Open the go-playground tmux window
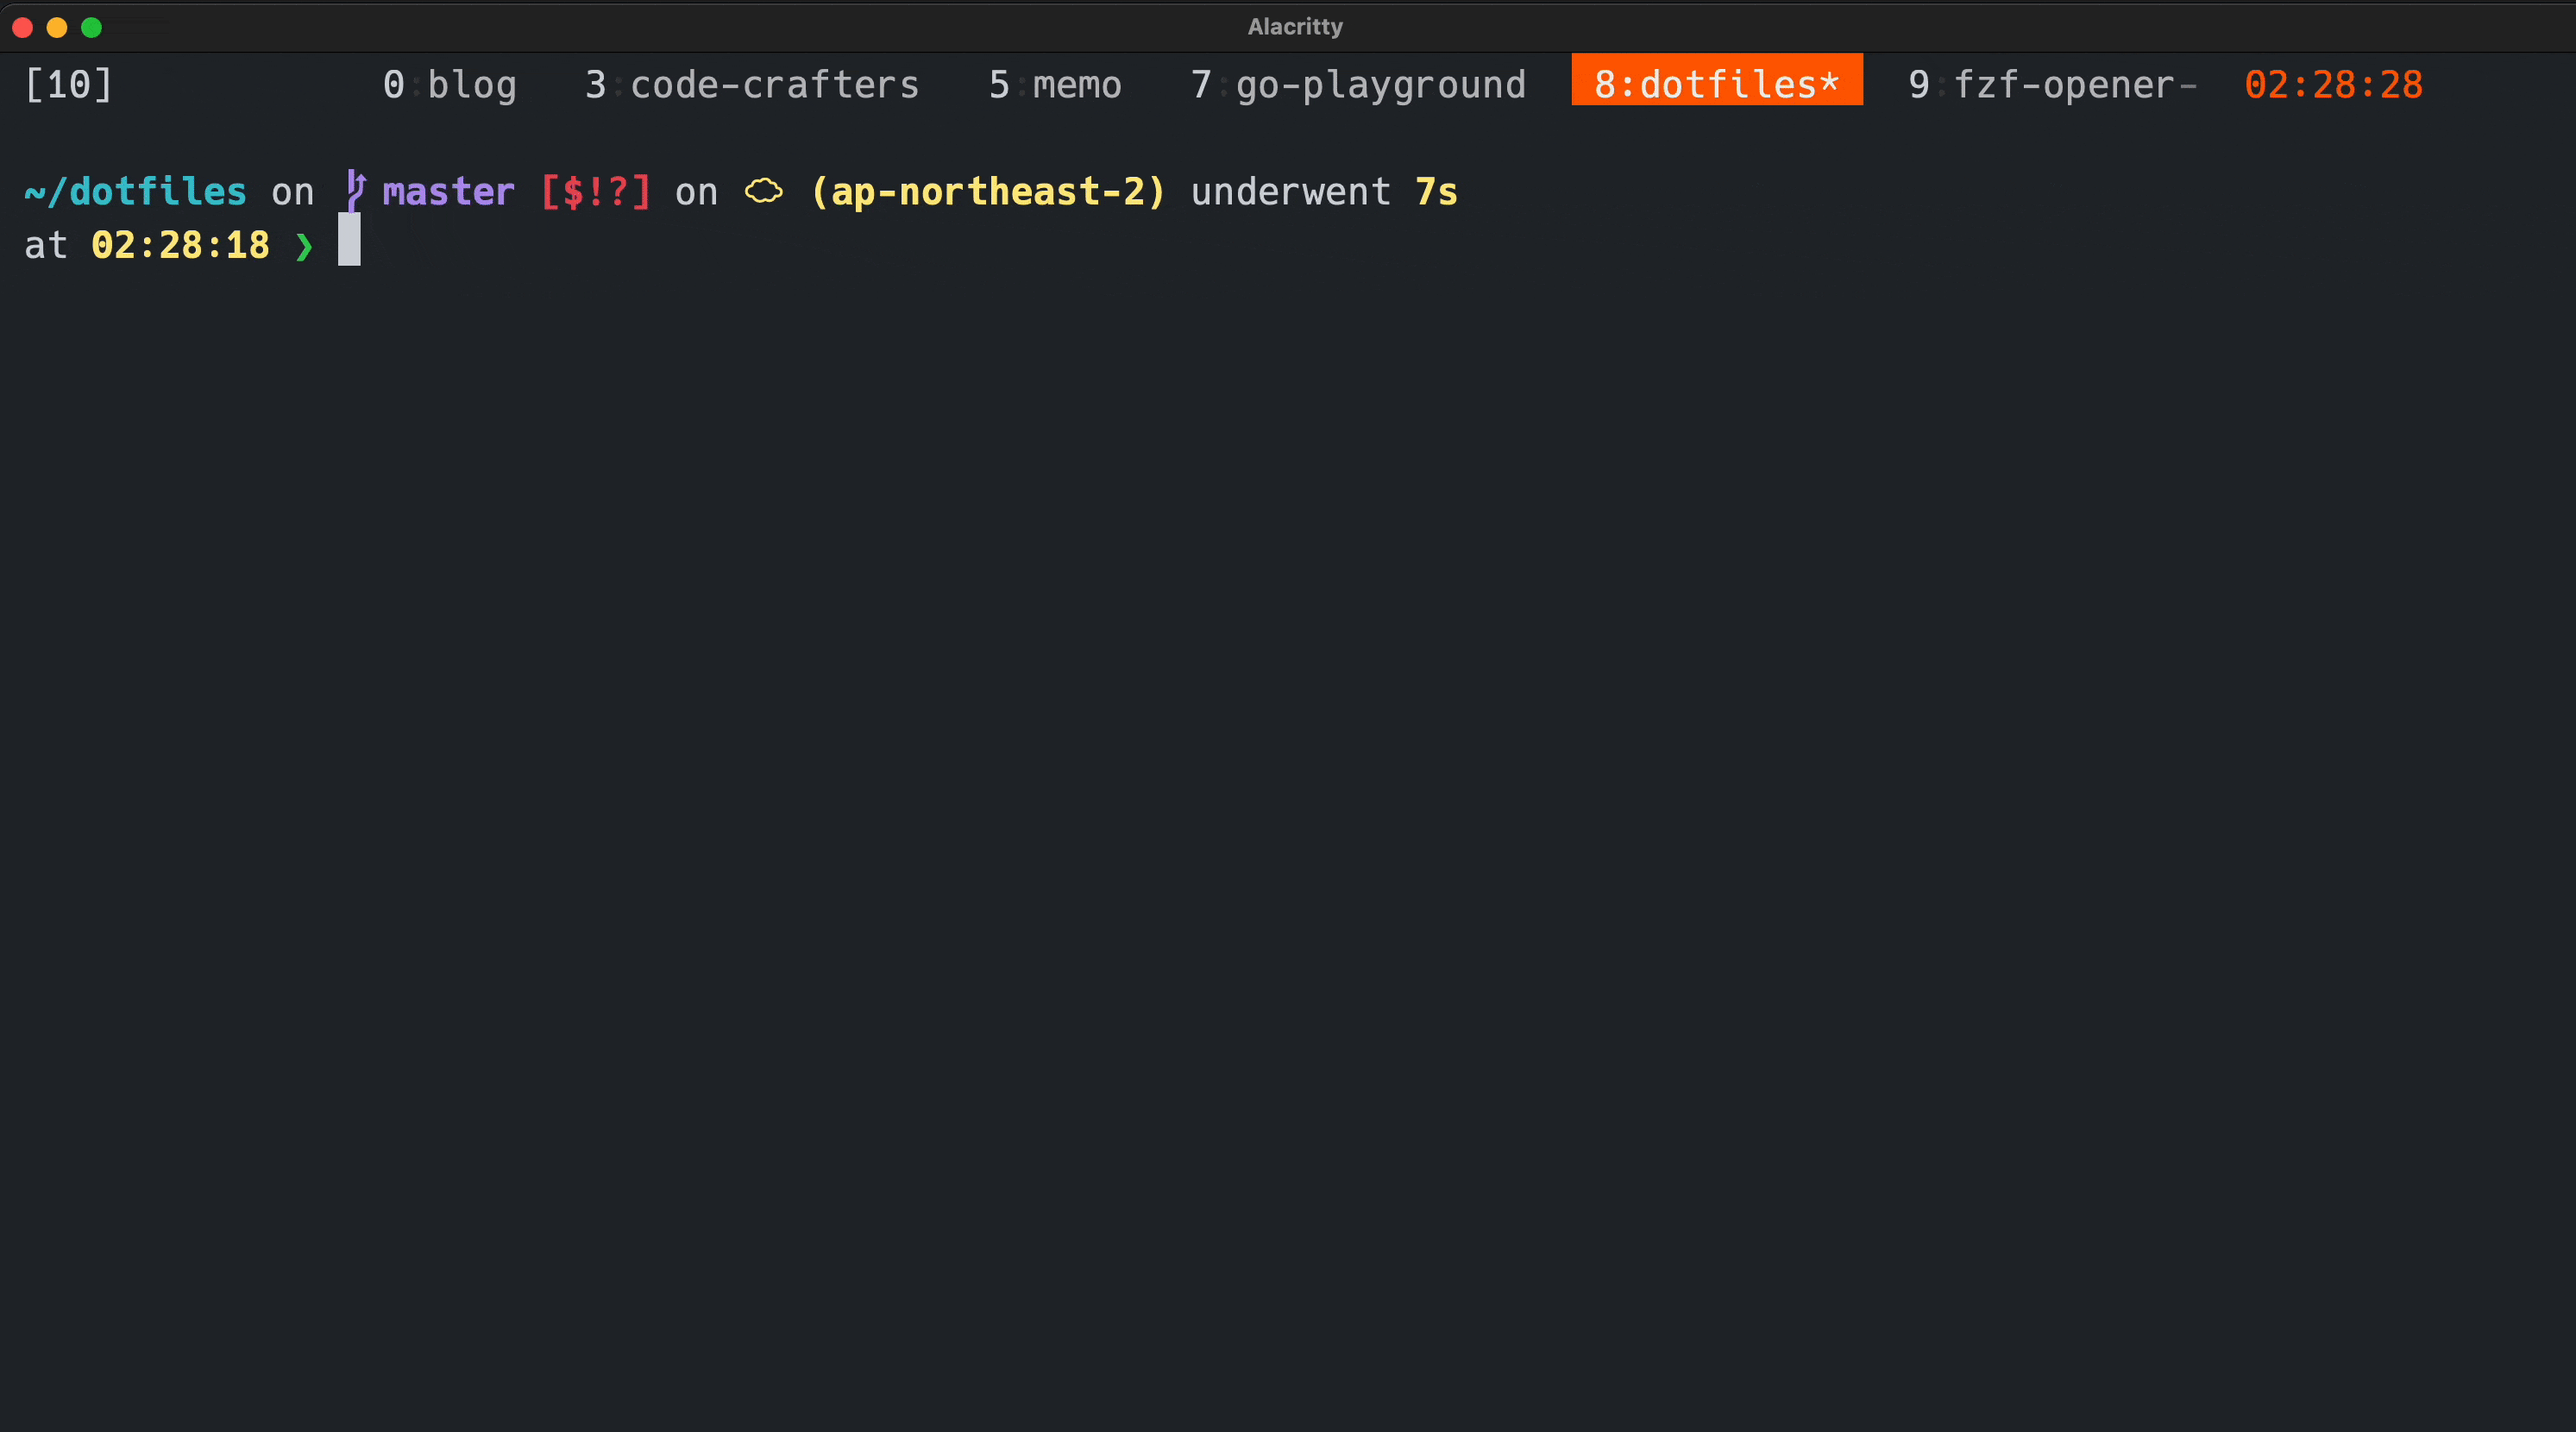Screen dimensions: 2576x1432 [1359, 84]
